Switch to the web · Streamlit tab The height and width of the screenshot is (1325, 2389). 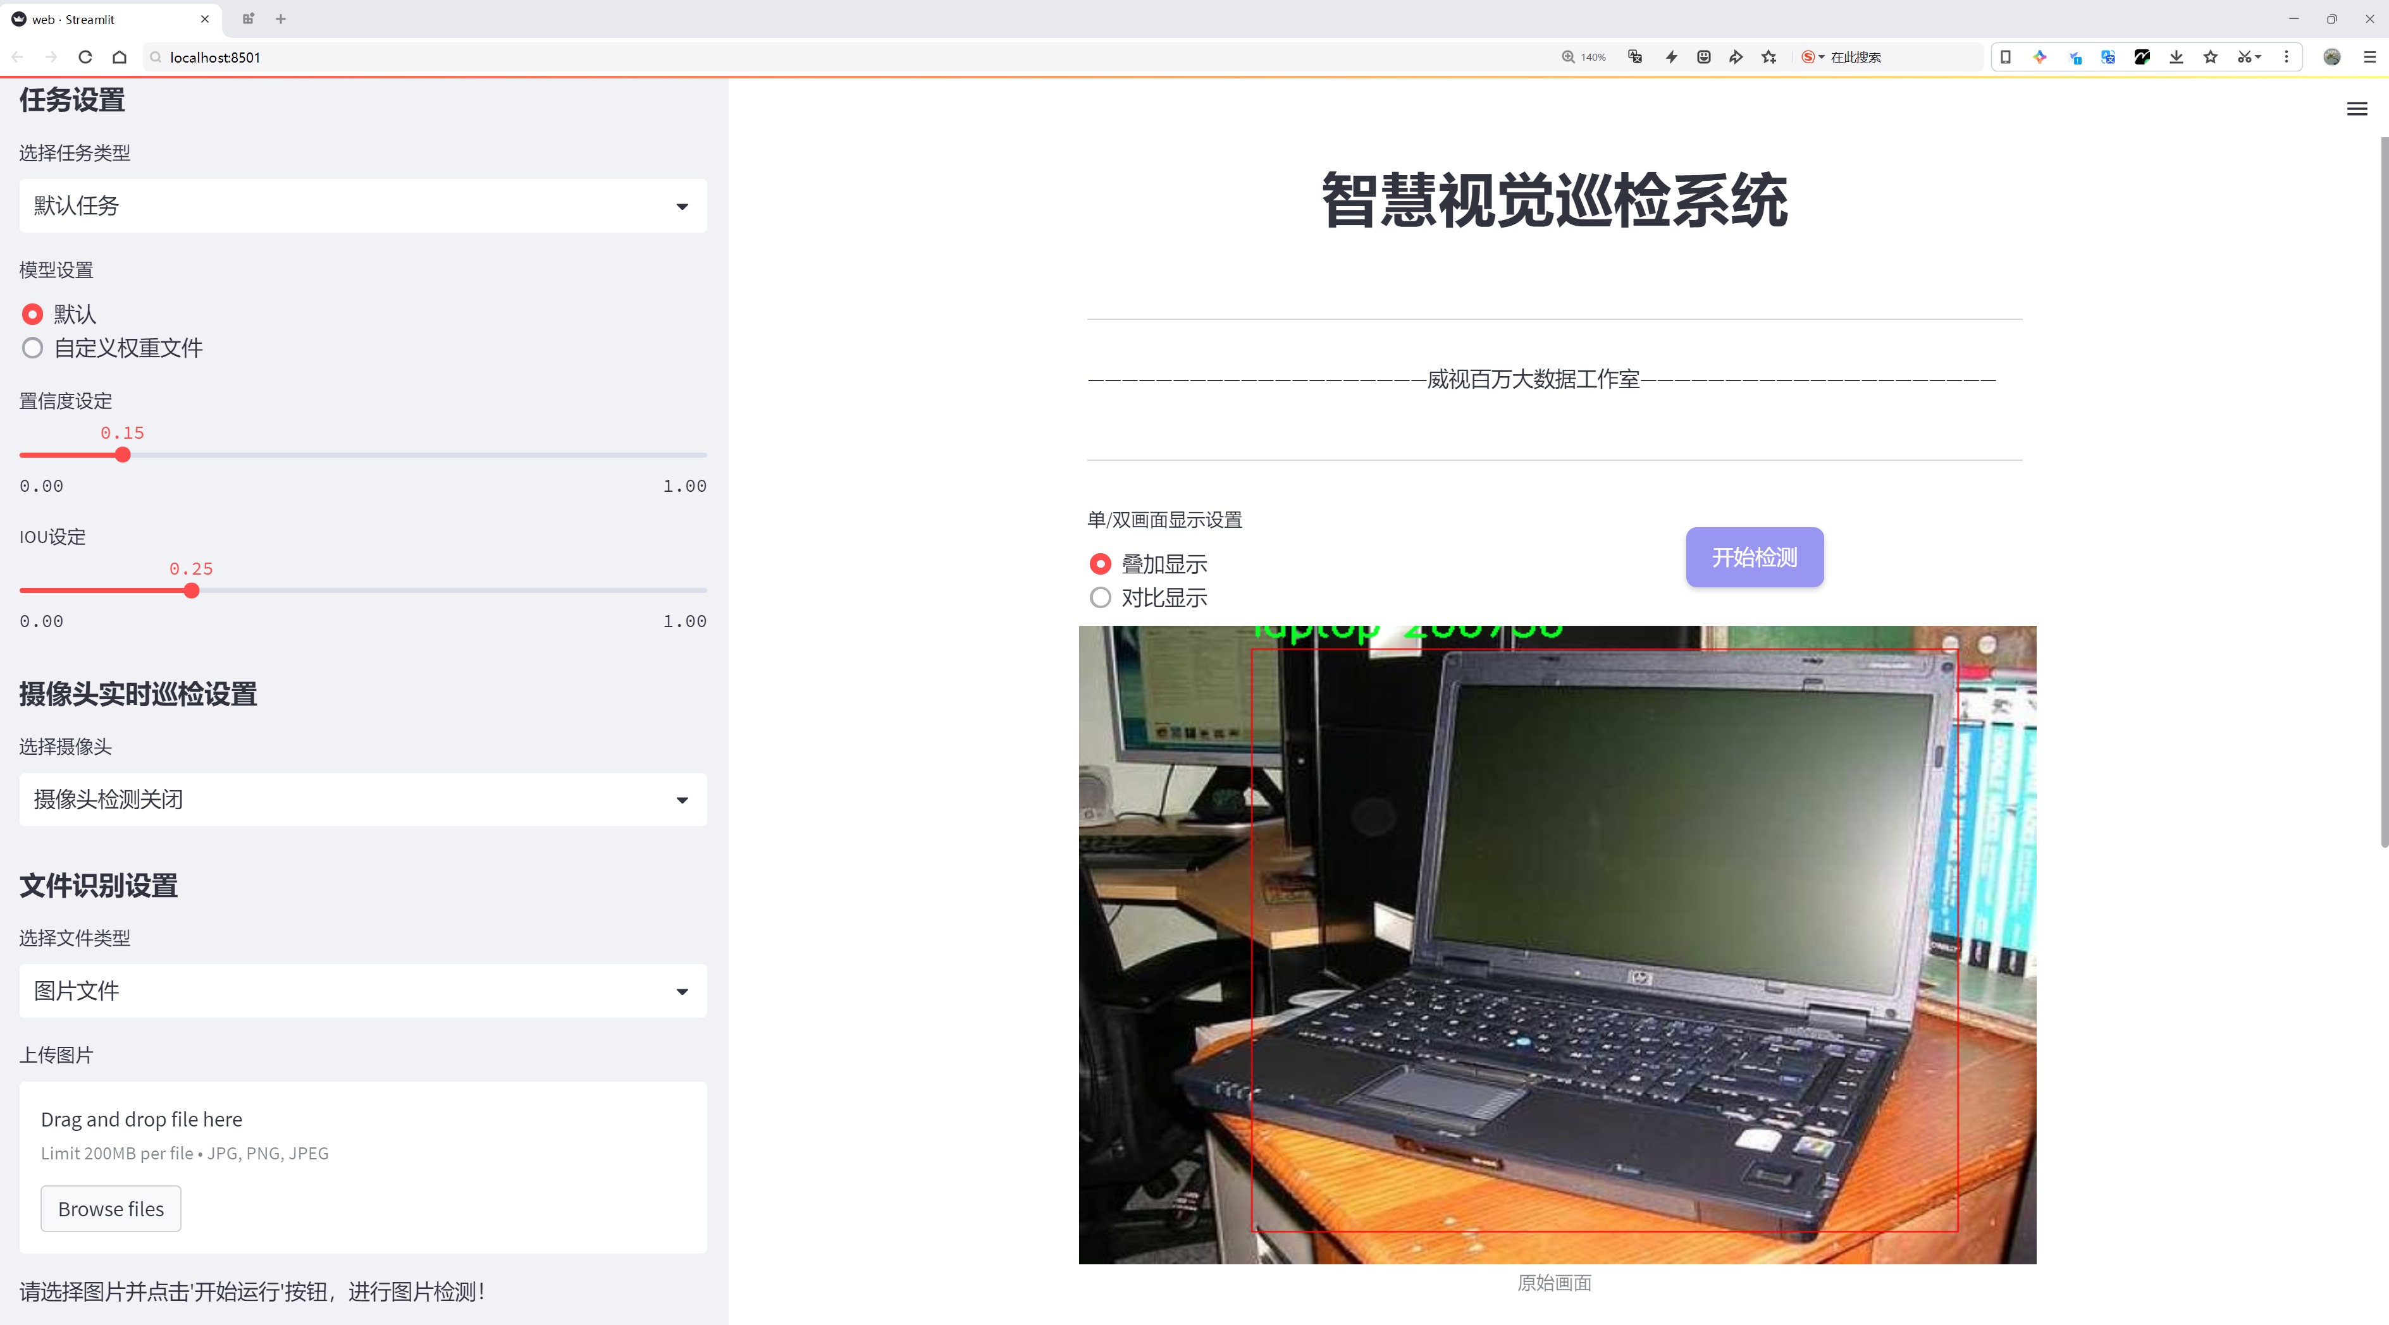tap(93, 18)
